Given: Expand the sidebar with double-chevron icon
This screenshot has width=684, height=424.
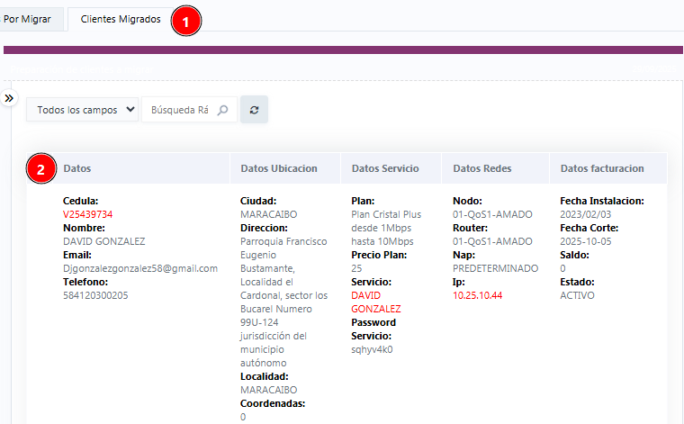Looking at the screenshot, I should click(x=9, y=97).
